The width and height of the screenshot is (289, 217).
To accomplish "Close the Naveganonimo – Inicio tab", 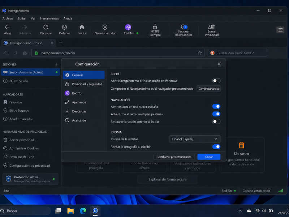I will (x=52, y=43).
